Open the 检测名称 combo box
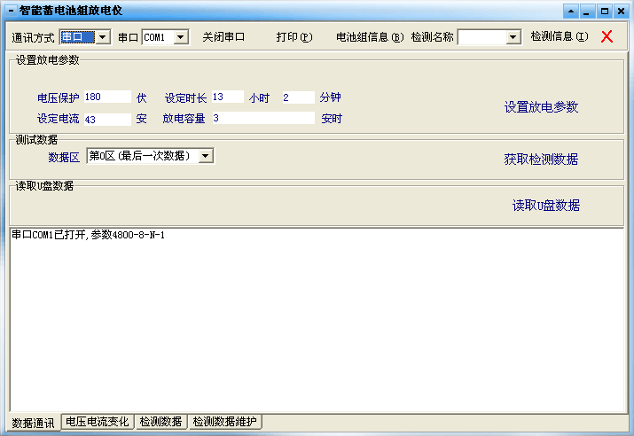This screenshot has height=436, width=634. [x=513, y=37]
